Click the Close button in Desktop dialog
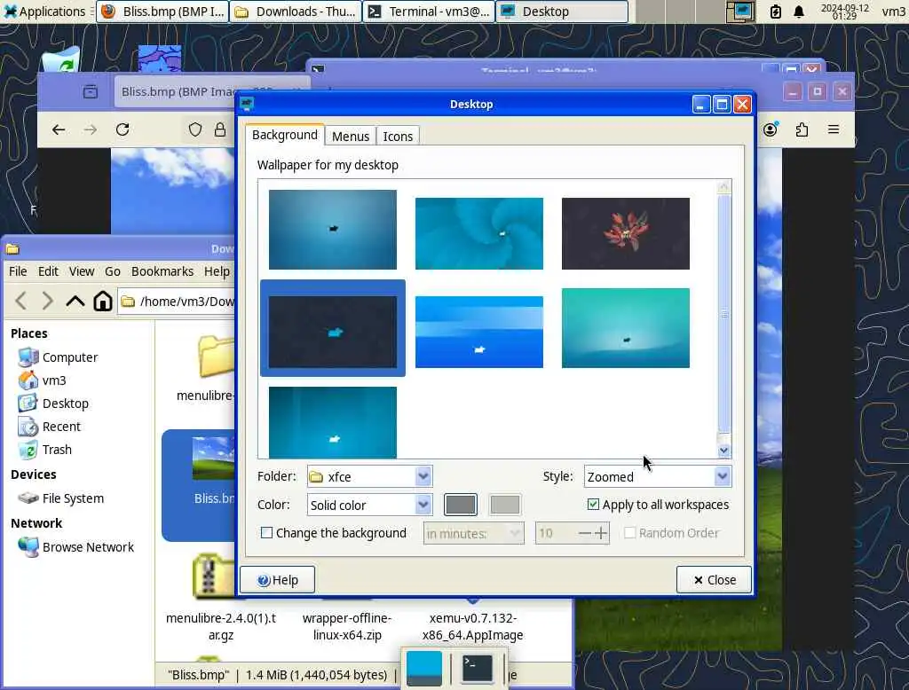 (714, 579)
